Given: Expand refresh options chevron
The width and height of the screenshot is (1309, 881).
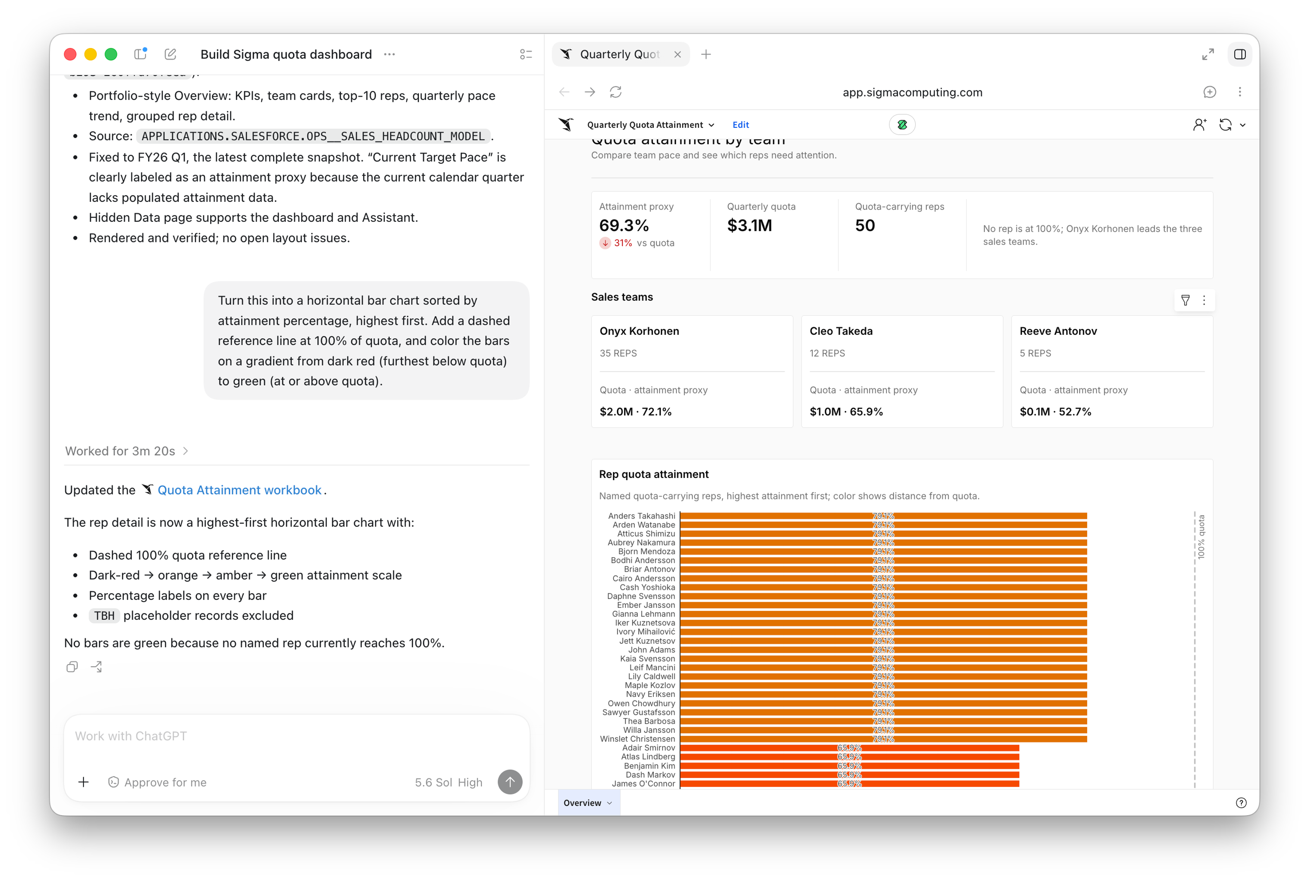Looking at the screenshot, I should tap(1242, 125).
